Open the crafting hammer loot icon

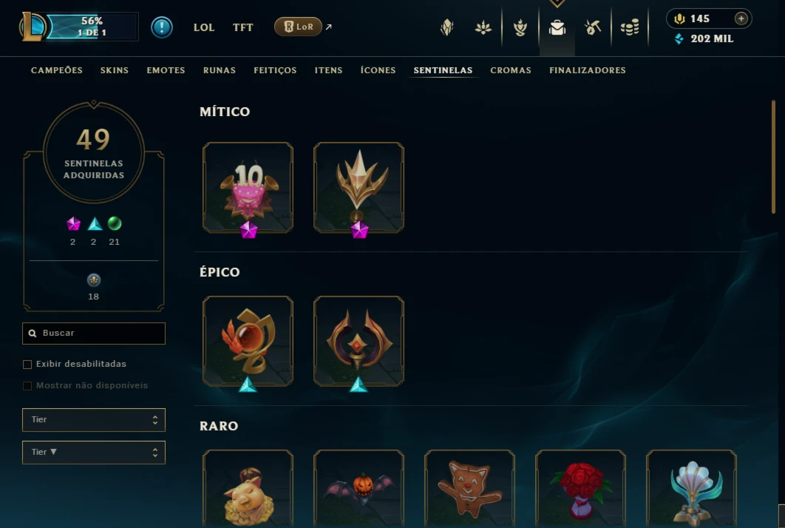tap(593, 27)
